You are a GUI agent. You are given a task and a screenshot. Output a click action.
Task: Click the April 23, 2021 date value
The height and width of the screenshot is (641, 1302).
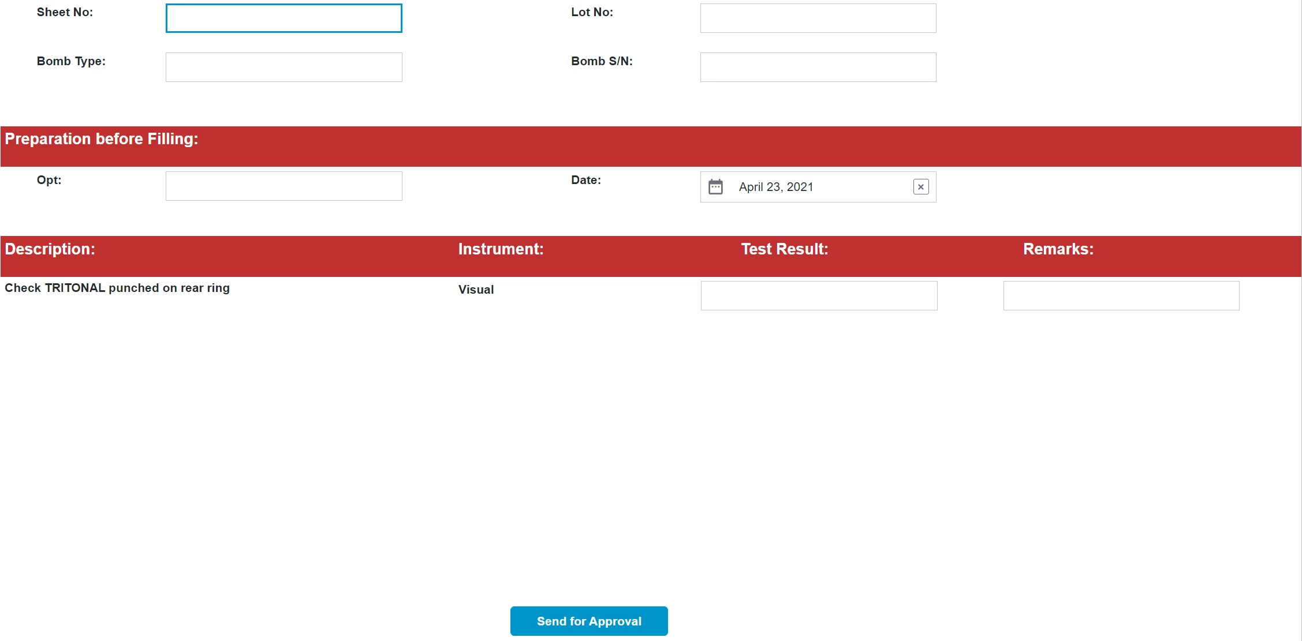tap(775, 187)
